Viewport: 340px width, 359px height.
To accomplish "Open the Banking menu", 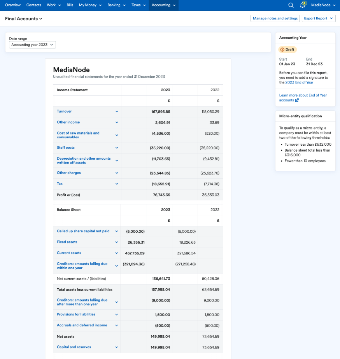I will [x=117, y=5].
